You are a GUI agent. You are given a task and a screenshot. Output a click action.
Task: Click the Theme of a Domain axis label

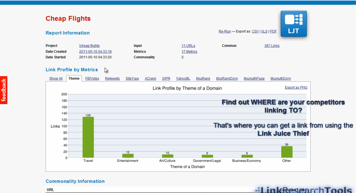coord(188,166)
